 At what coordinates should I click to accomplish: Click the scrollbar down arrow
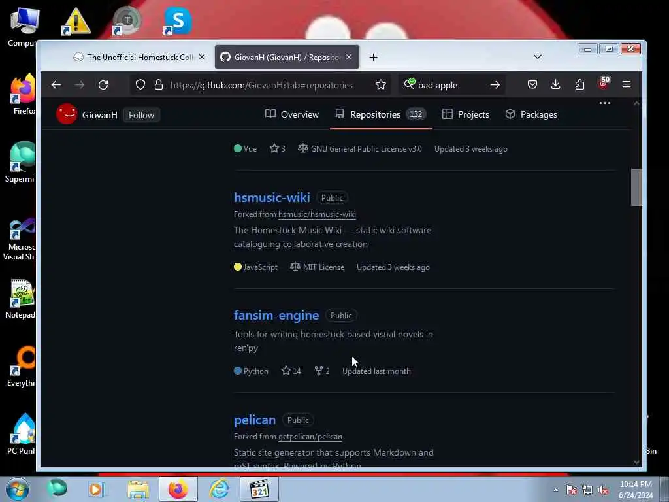pyautogui.click(x=636, y=462)
